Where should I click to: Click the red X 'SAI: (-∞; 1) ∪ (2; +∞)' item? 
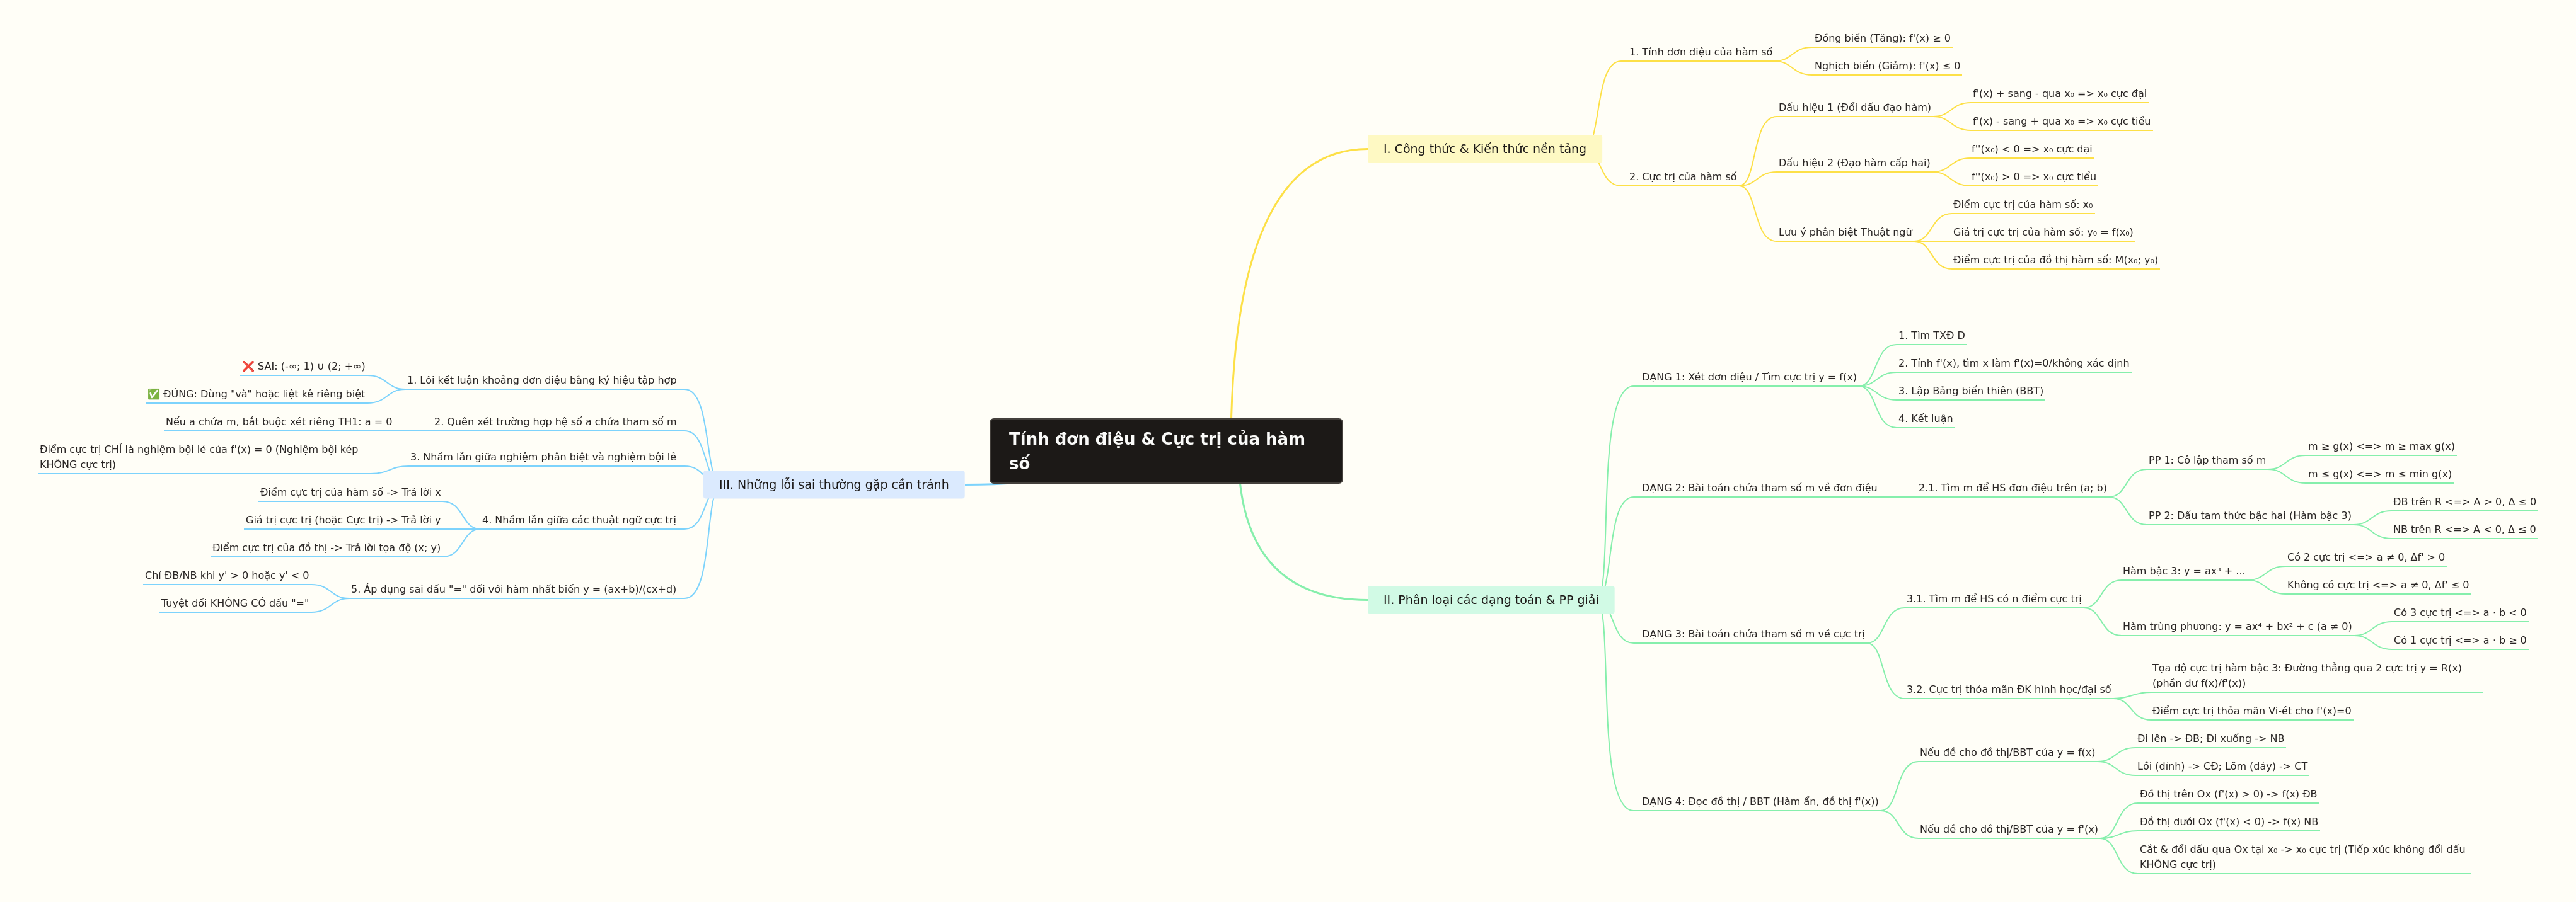[x=303, y=365]
